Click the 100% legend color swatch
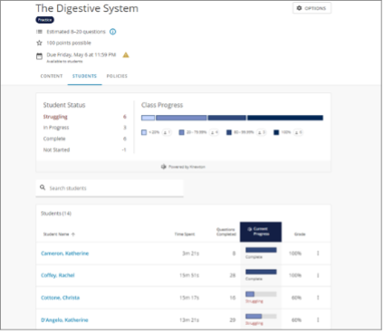Screen dimensions: 384x334 (x=276, y=132)
